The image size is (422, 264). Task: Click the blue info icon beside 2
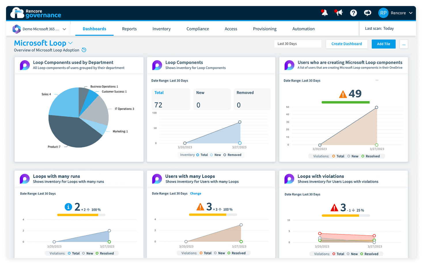coord(68,207)
